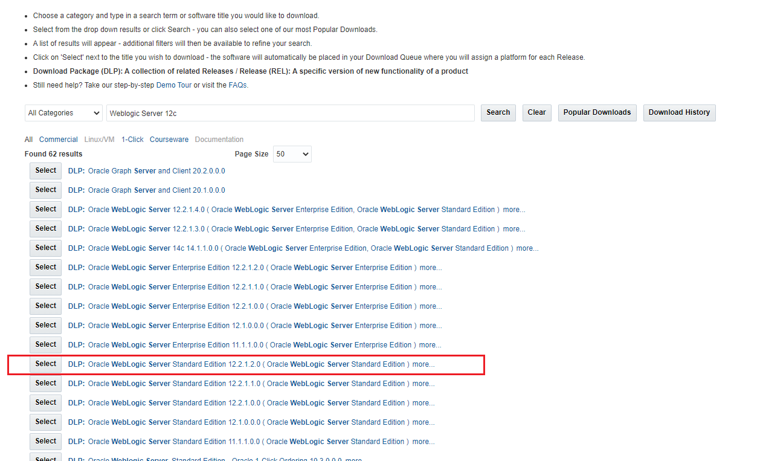Select WebLogic Server Standard Edition 12.2.1.1.0
The image size is (763, 461).
tap(45, 384)
